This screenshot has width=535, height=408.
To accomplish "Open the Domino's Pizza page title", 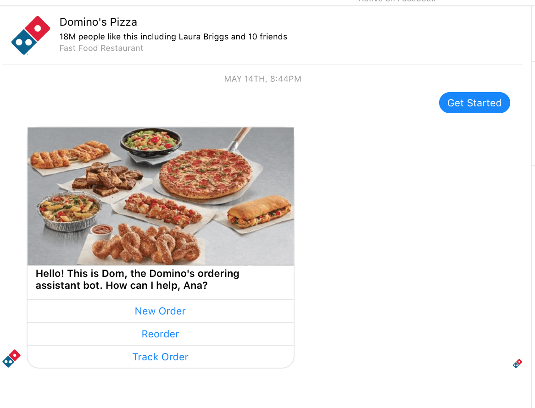I will point(98,22).
